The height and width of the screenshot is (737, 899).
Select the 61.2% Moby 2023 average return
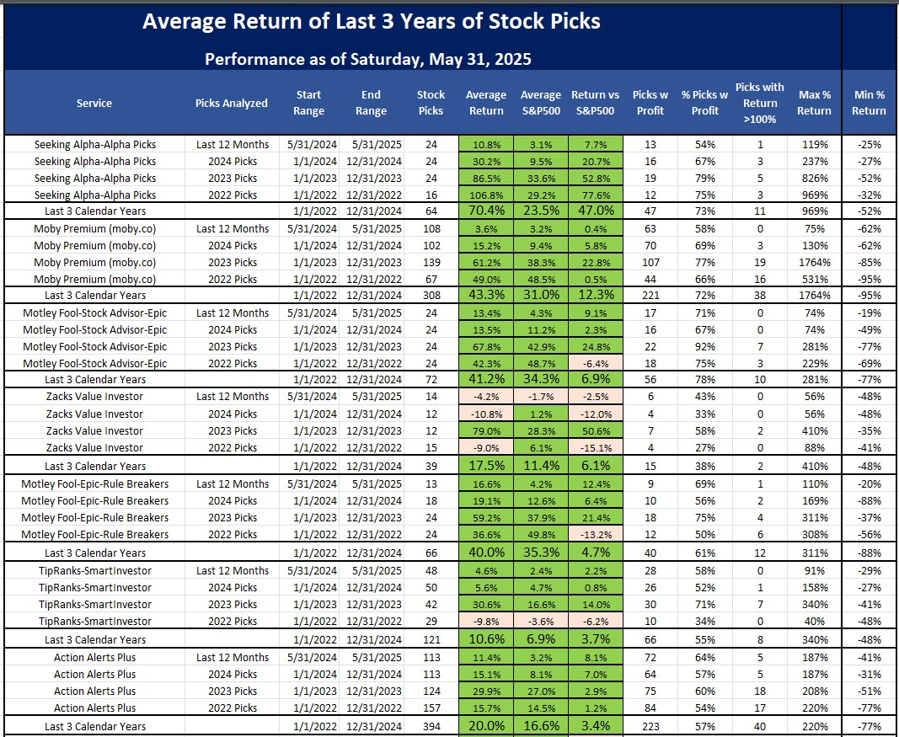pos(485,263)
